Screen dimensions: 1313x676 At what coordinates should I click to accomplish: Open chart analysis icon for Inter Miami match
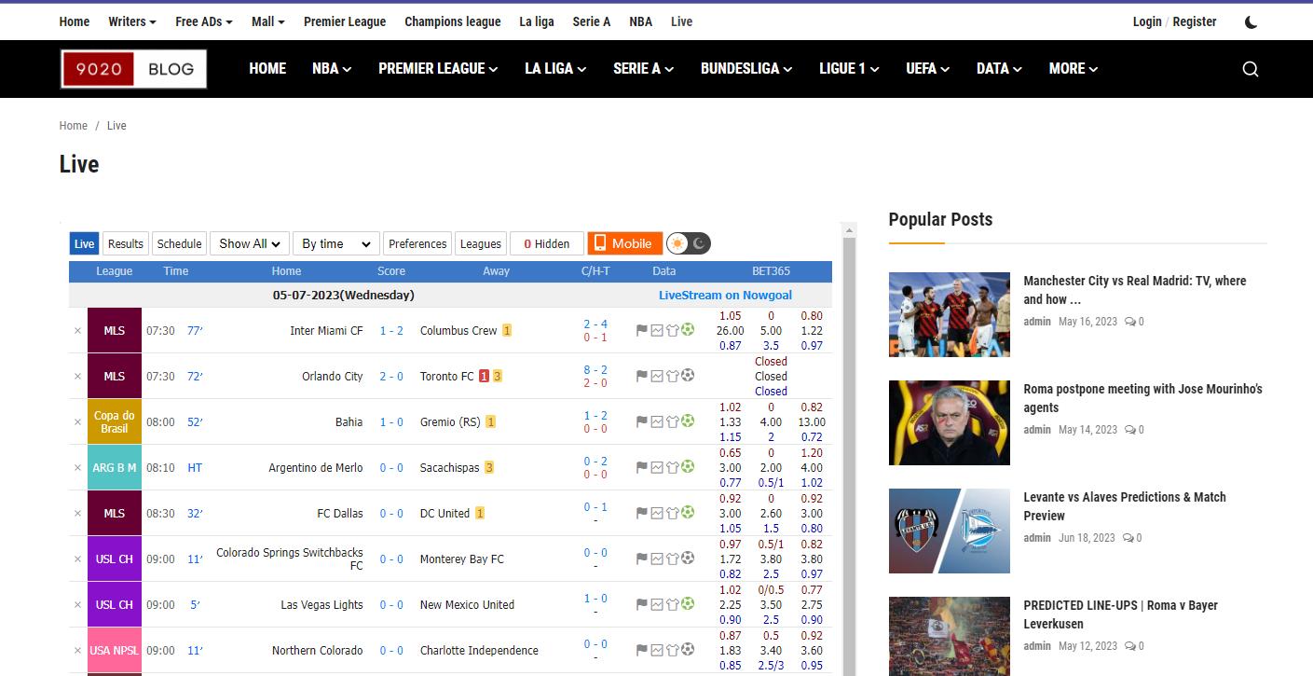tap(657, 330)
